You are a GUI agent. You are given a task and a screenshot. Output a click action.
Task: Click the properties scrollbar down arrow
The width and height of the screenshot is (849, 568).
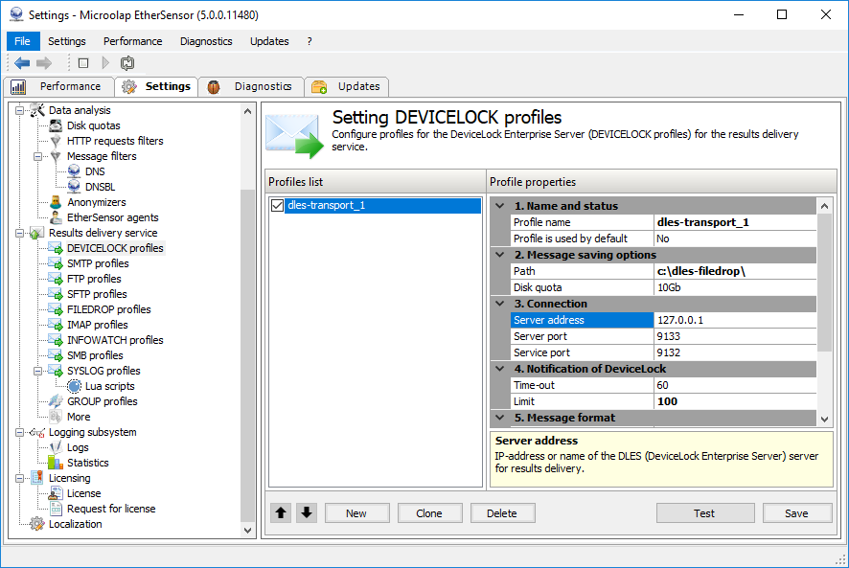pos(824,420)
